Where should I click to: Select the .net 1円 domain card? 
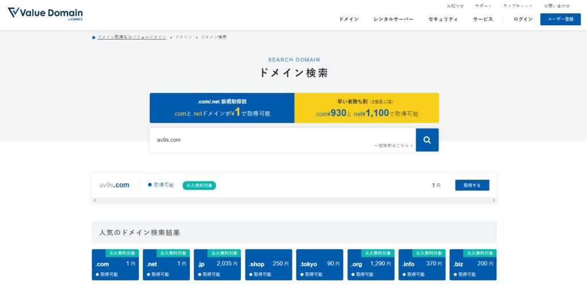coord(166,265)
